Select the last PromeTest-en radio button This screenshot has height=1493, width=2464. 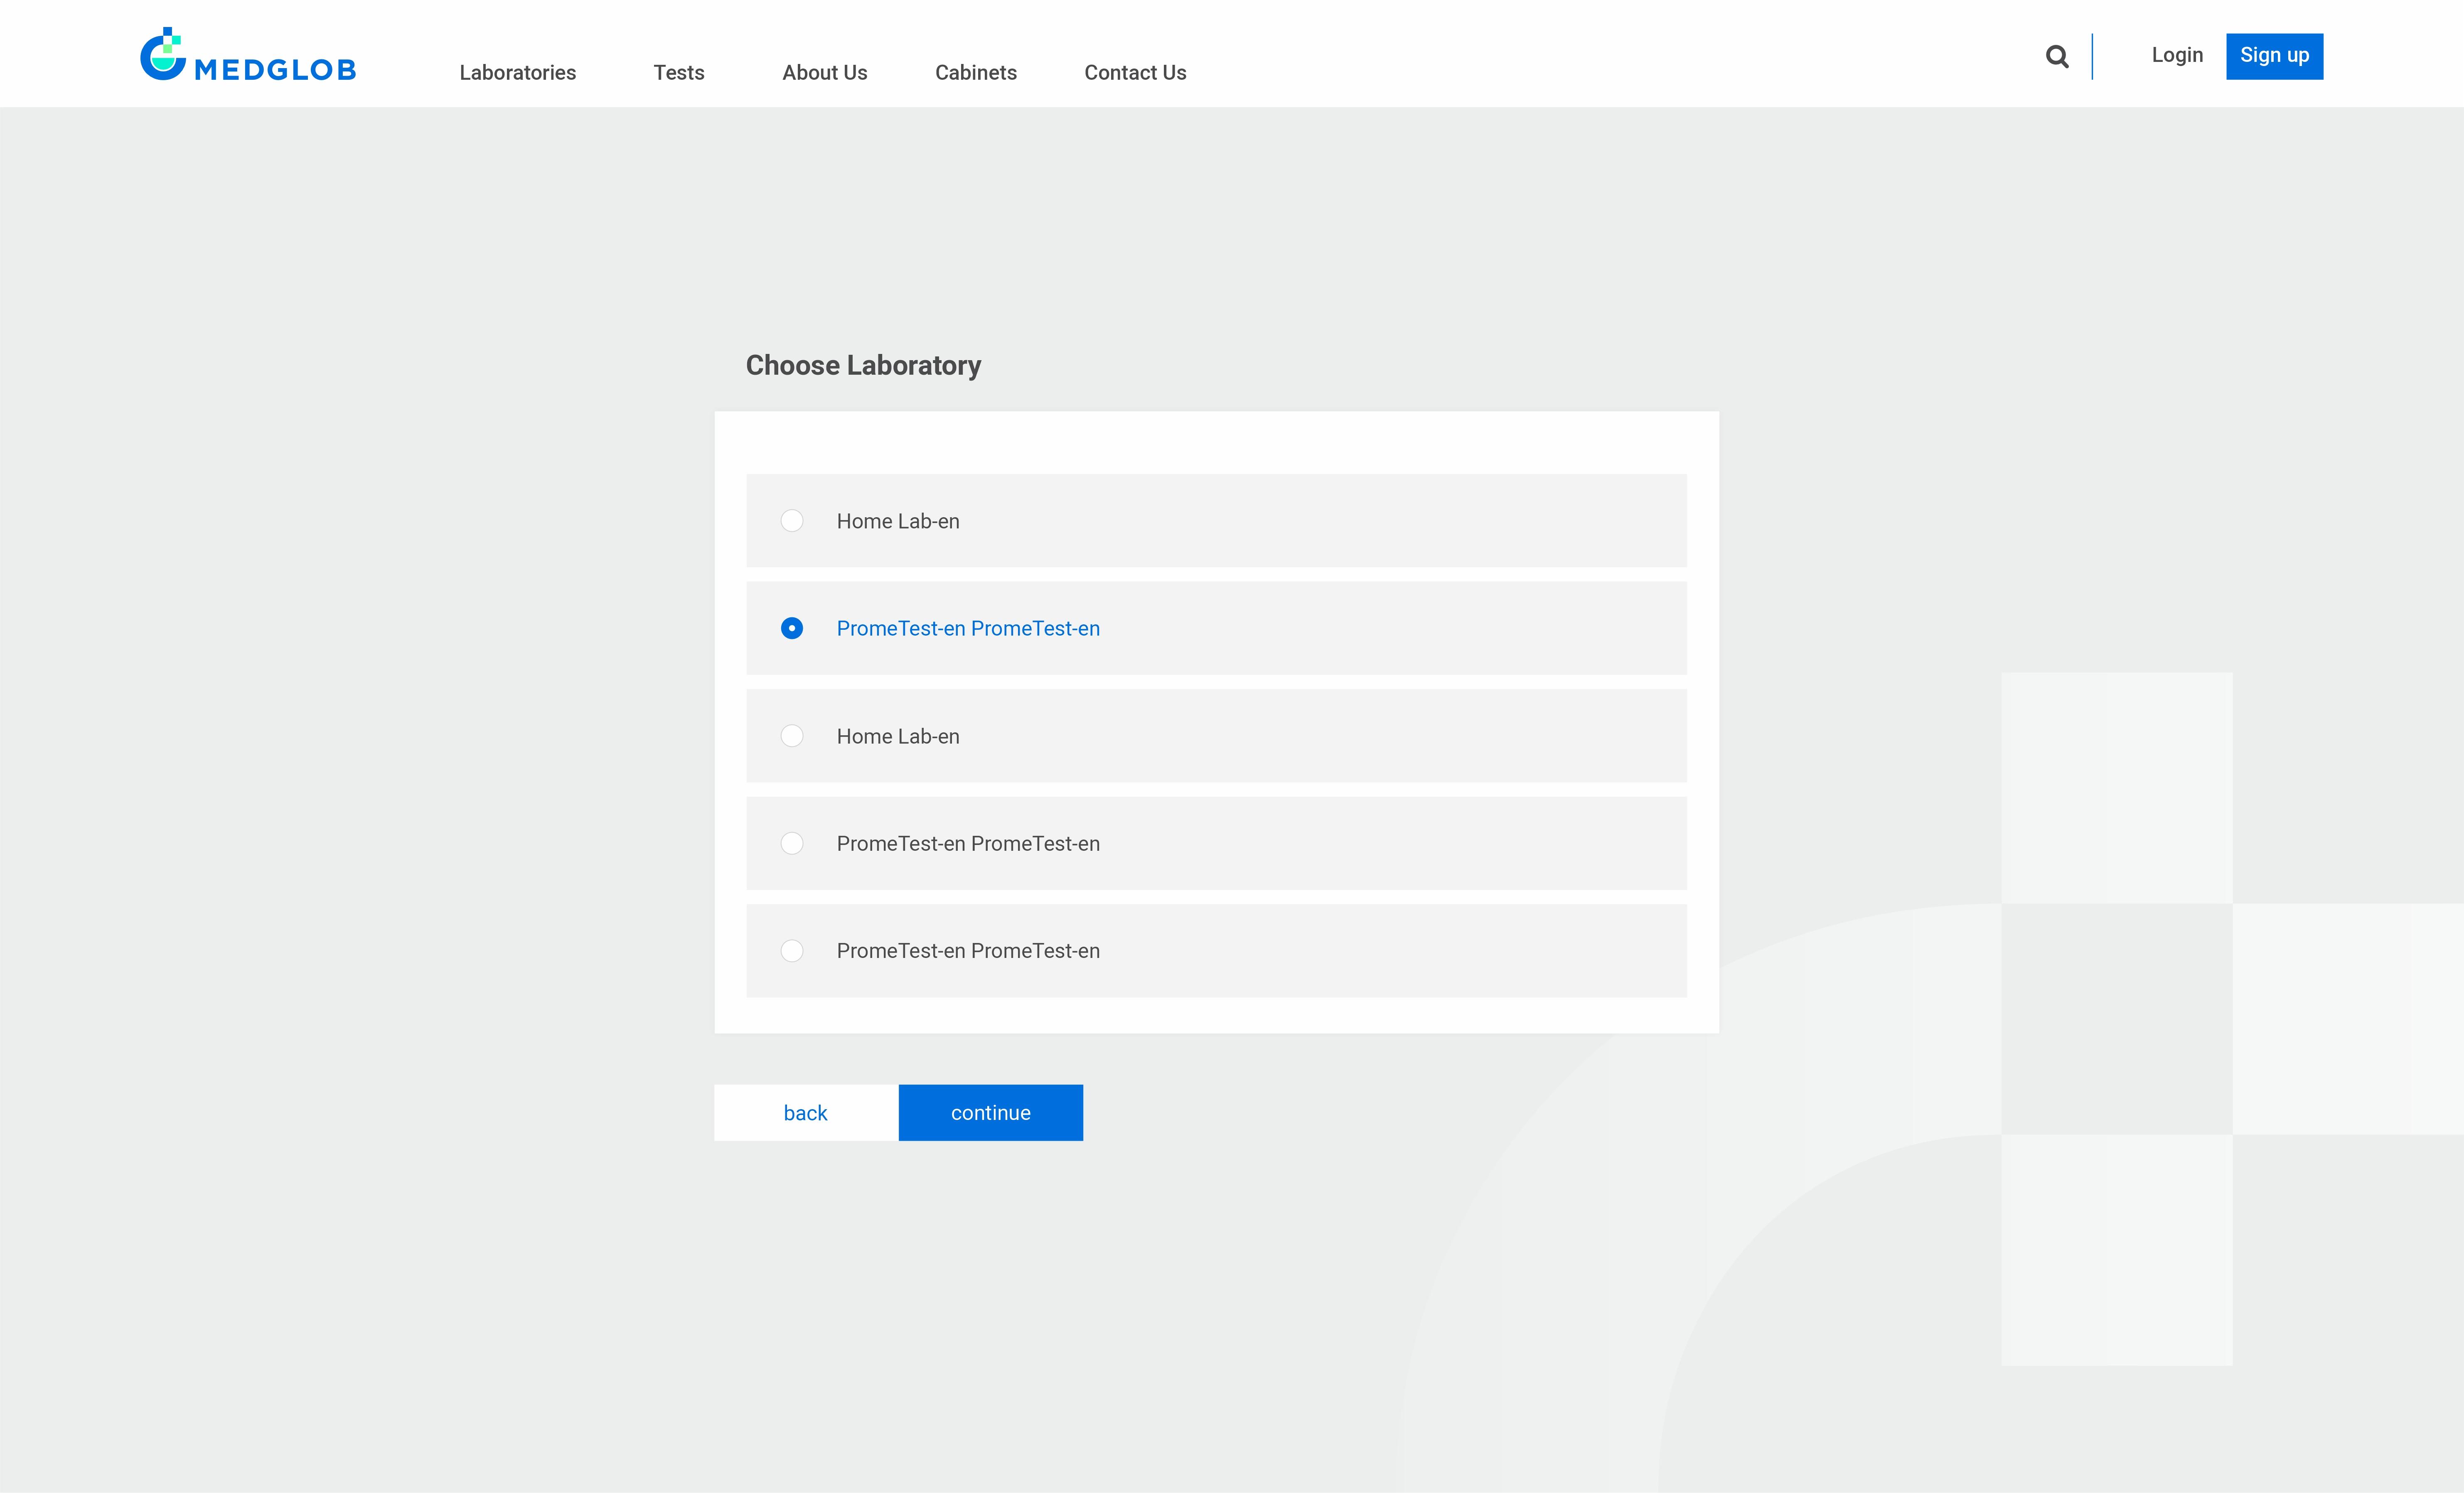click(791, 951)
